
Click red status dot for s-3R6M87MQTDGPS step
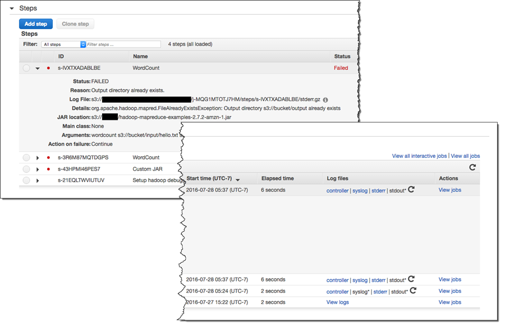tap(48, 158)
